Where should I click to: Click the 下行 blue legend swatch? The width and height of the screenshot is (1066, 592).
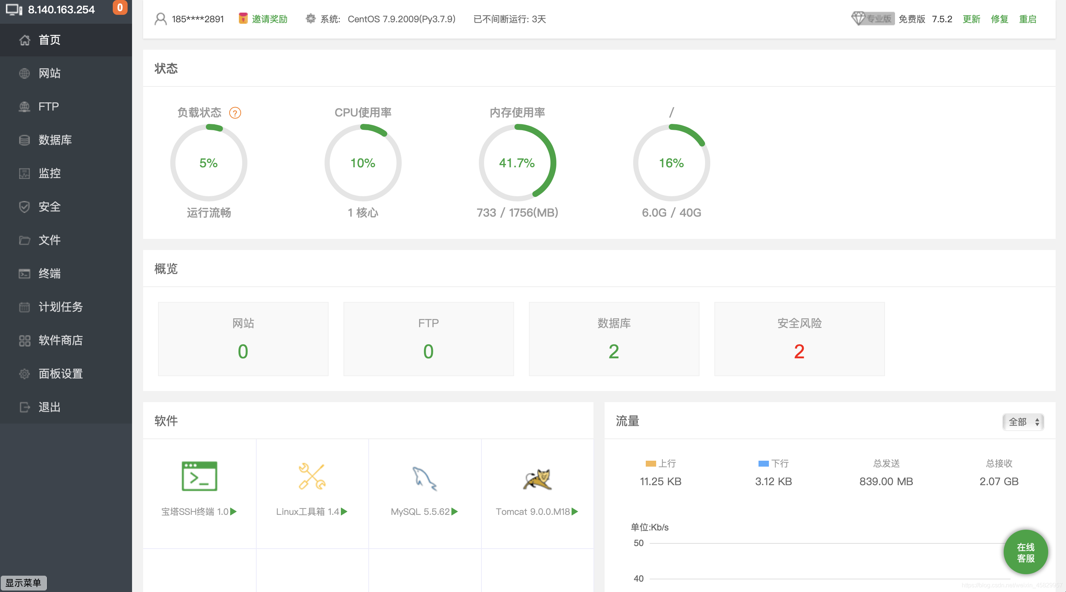click(763, 463)
